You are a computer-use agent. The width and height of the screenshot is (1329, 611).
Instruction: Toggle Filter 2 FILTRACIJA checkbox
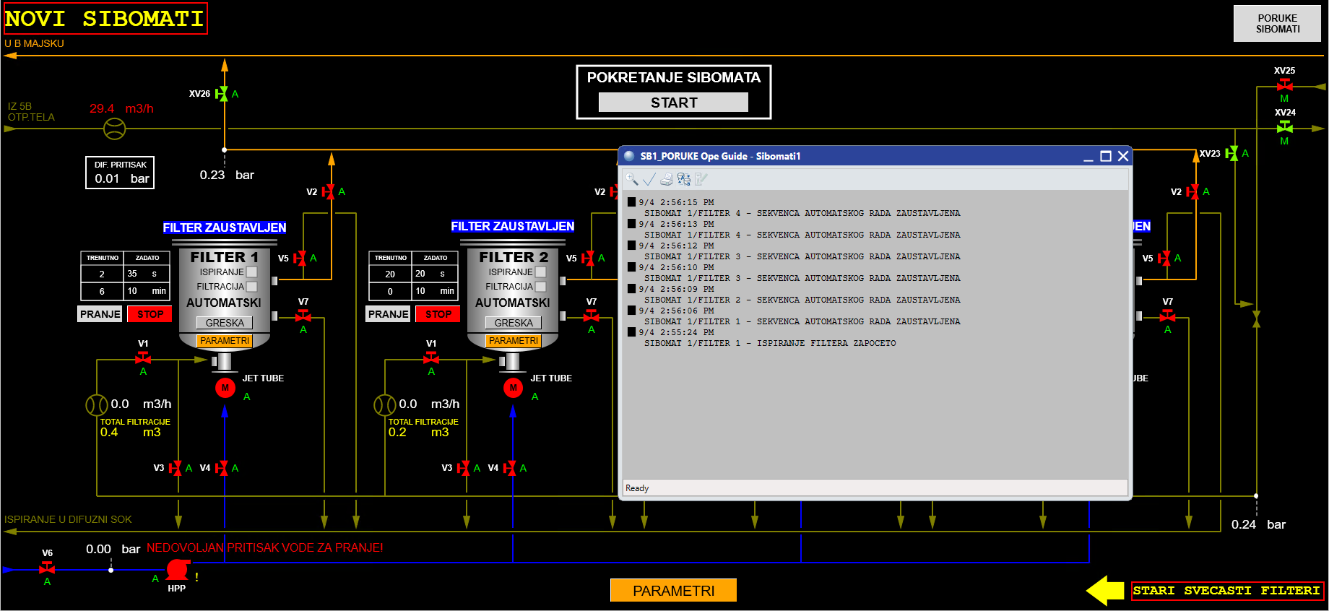coord(540,287)
